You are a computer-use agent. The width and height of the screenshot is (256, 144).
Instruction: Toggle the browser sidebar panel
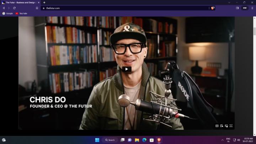[237, 8]
